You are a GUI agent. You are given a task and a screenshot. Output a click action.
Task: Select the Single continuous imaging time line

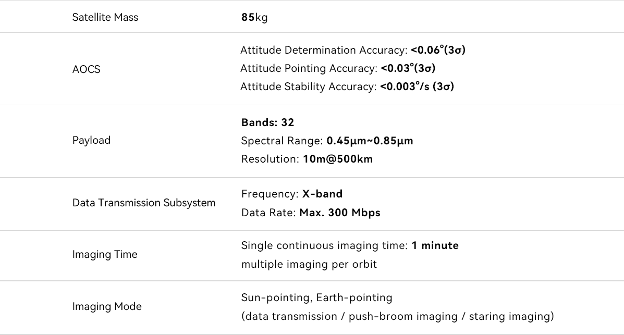pyautogui.click(x=350, y=245)
